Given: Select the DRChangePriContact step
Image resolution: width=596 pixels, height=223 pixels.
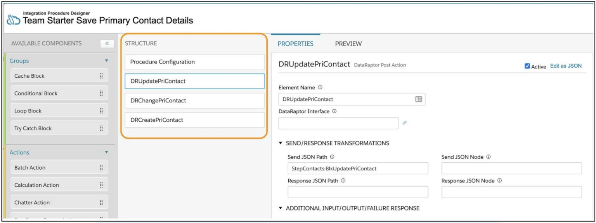Looking at the screenshot, I should (x=194, y=100).
